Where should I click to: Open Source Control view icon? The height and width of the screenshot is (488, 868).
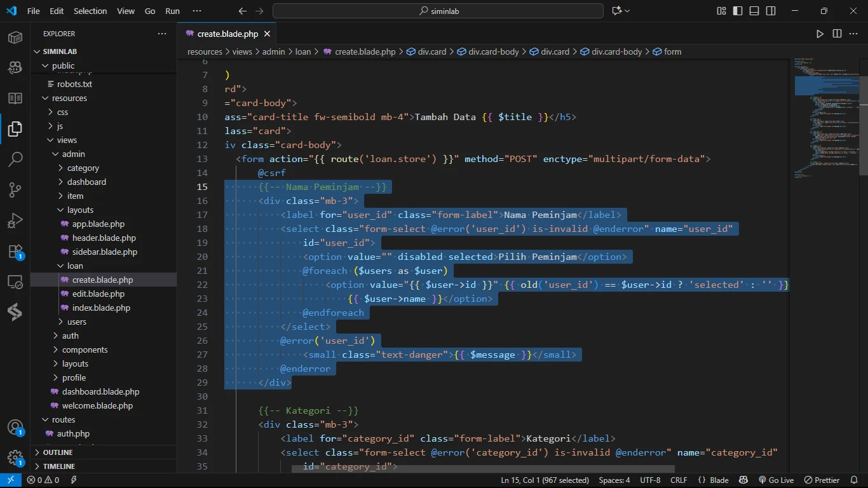(x=15, y=189)
